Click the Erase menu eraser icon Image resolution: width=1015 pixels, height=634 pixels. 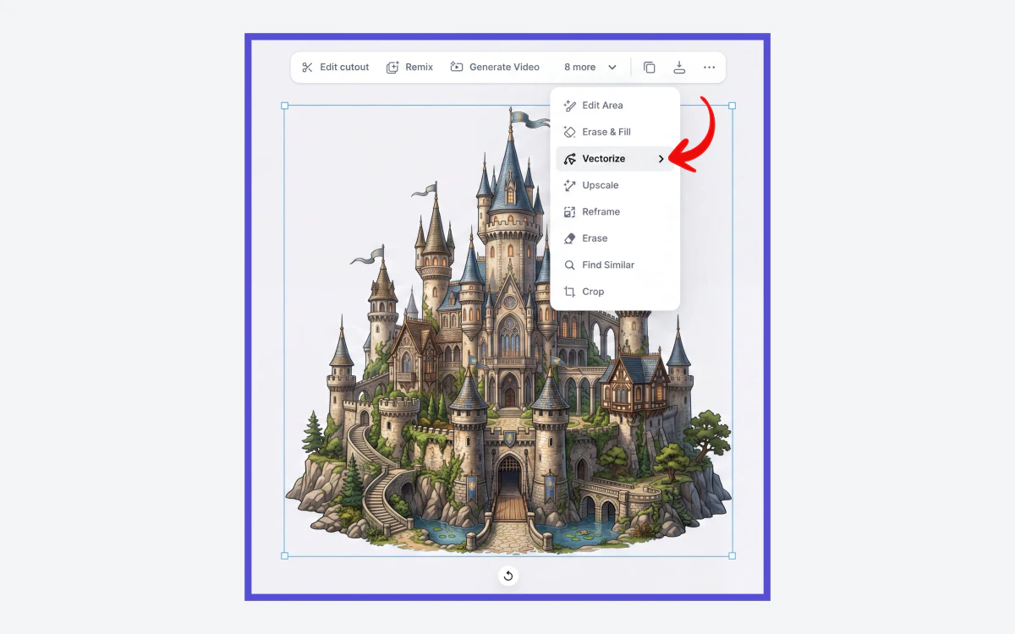[x=570, y=238]
